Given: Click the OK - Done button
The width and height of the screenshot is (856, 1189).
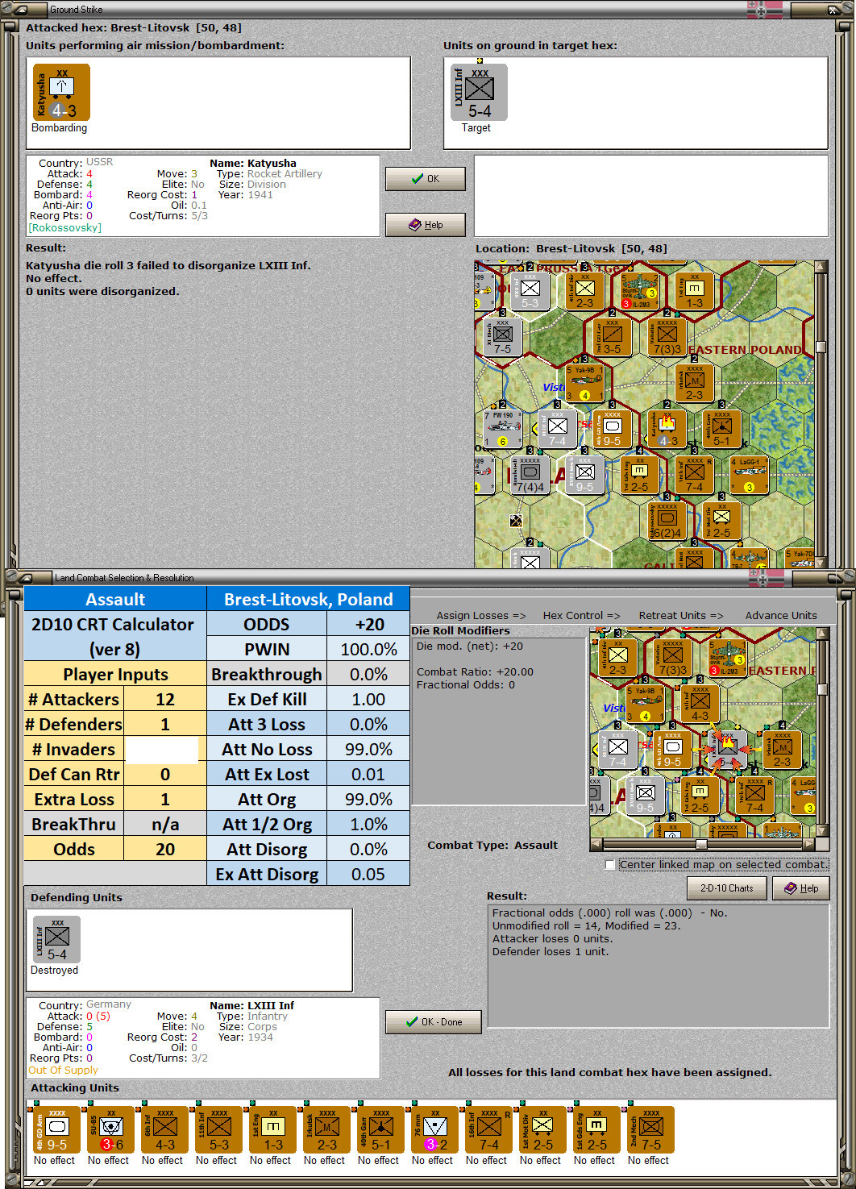Looking at the screenshot, I should coord(434,1022).
